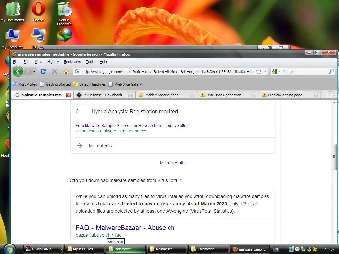Click the Google site icon in address bar
The width and height of the screenshot is (339, 254).
77,71
